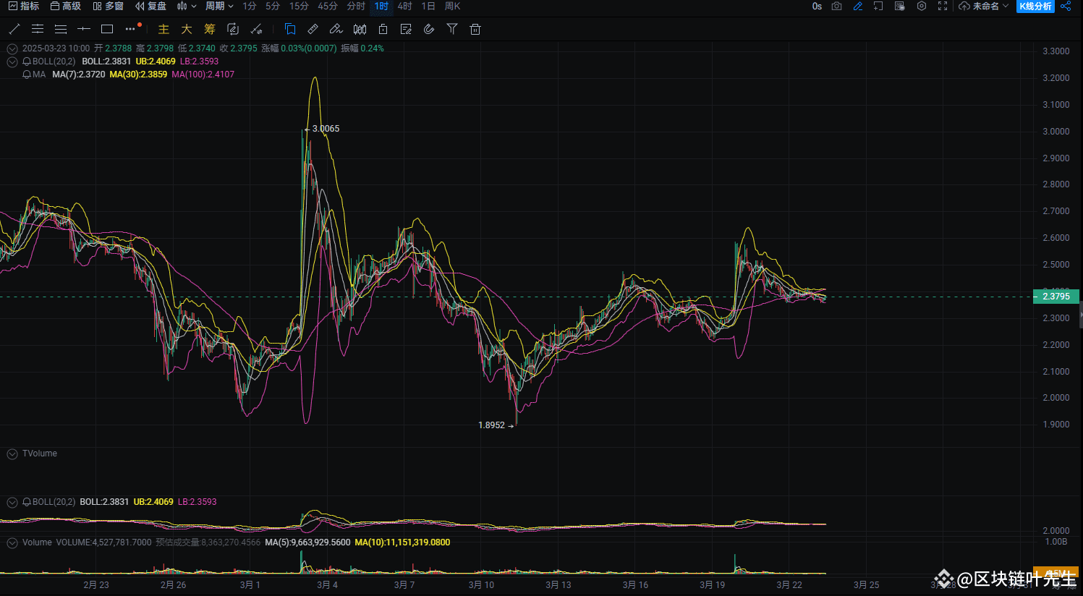Click the camera screenshot icon
Viewport: 1083px width, 596px height.
837,6
